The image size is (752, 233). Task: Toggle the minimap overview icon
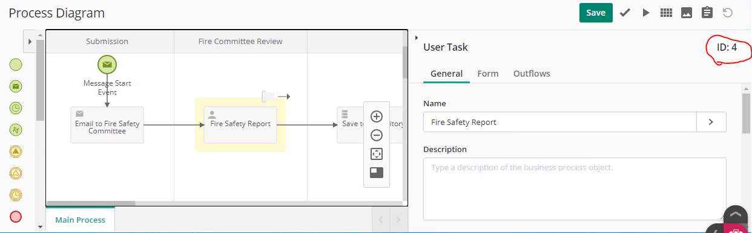(376, 173)
